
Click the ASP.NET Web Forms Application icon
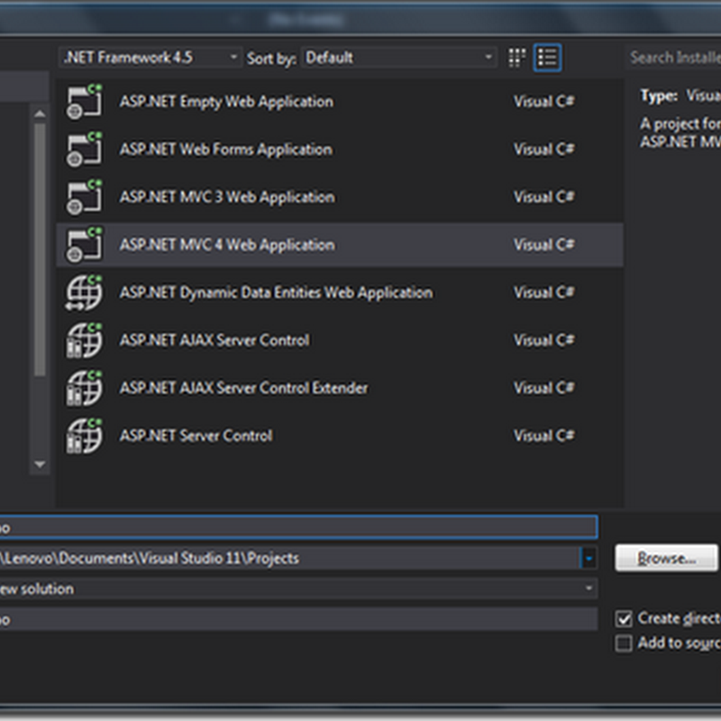pyautogui.click(x=84, y=150)
